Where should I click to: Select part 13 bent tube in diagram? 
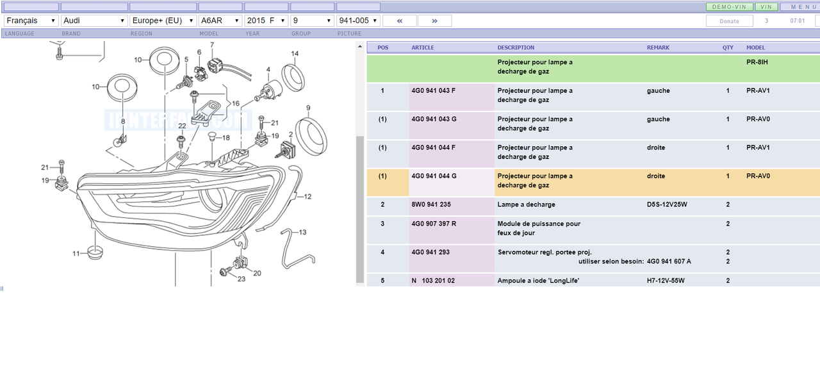coord(295,247)
